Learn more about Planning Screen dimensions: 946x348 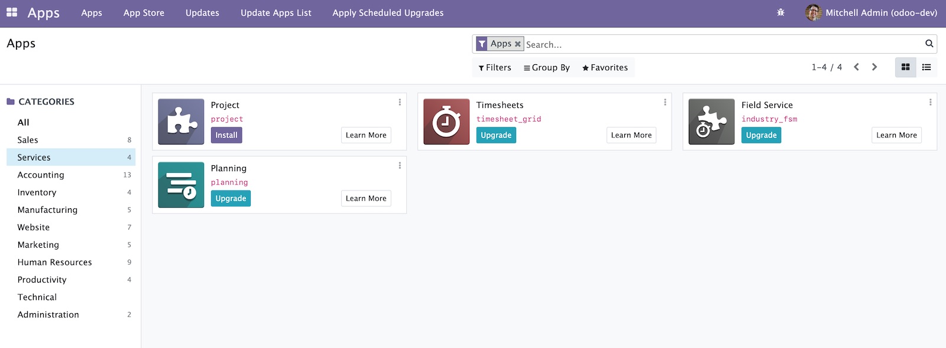366,198
